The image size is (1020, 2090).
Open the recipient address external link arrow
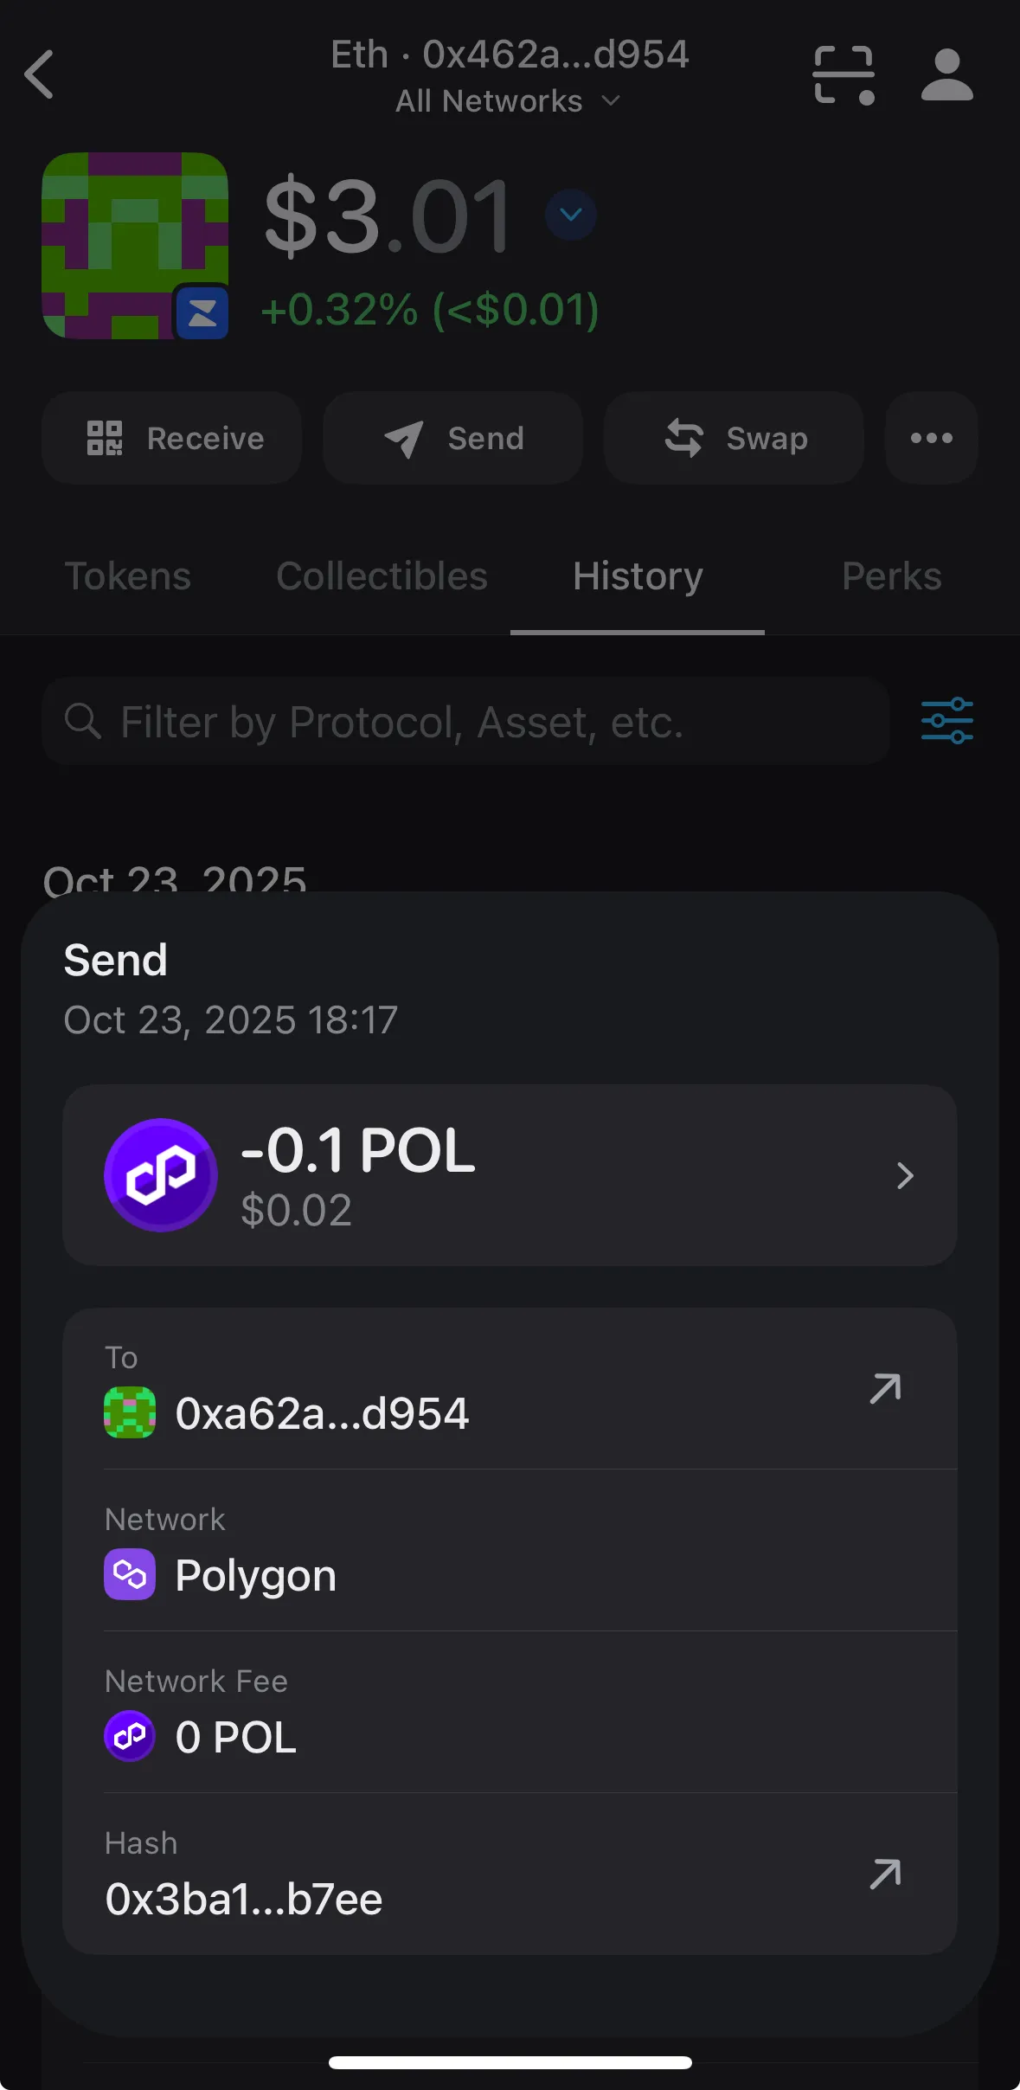click(x=885, y=1389)
